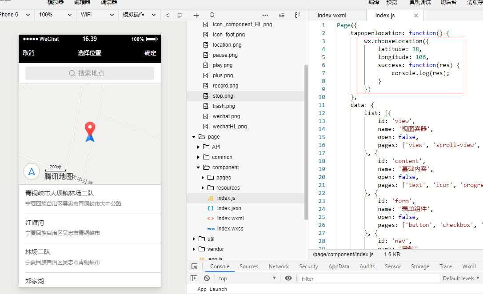Open the 模拟操作 dropdown
Viewport: 483px width, 294px height.
point(139,15)
